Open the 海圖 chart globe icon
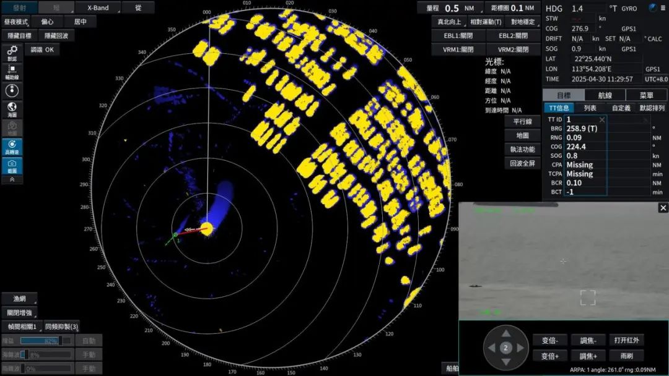This screenshot has height=376, width=669. [x=12, y=109]
